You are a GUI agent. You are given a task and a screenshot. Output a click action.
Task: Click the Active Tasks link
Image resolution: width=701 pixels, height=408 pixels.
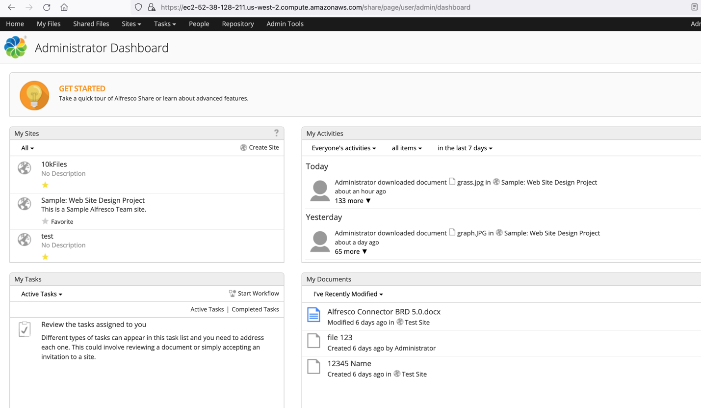point(207,309)
